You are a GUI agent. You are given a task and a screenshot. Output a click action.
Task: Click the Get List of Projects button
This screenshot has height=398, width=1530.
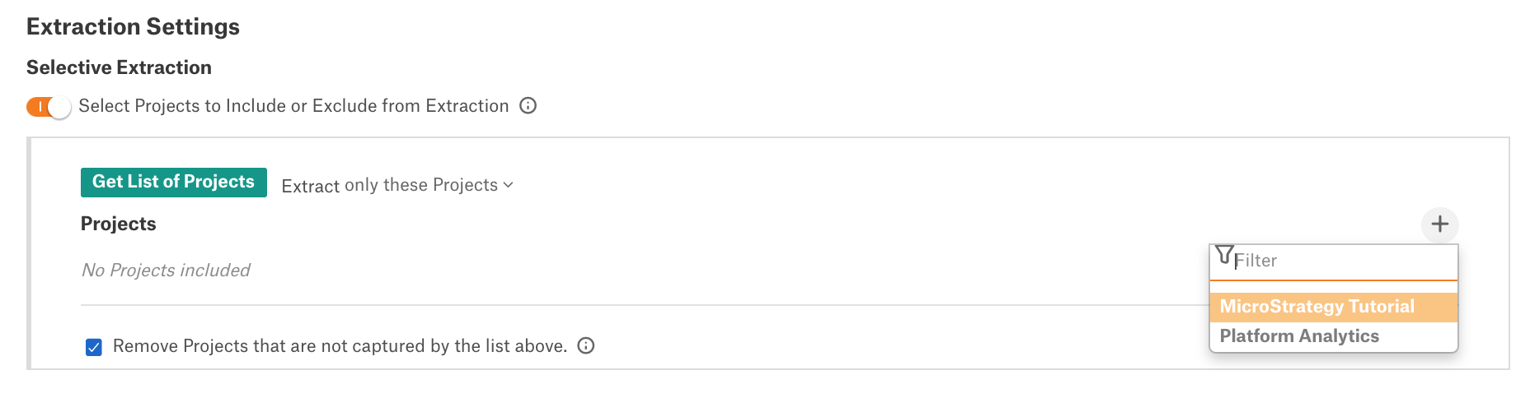174,183
